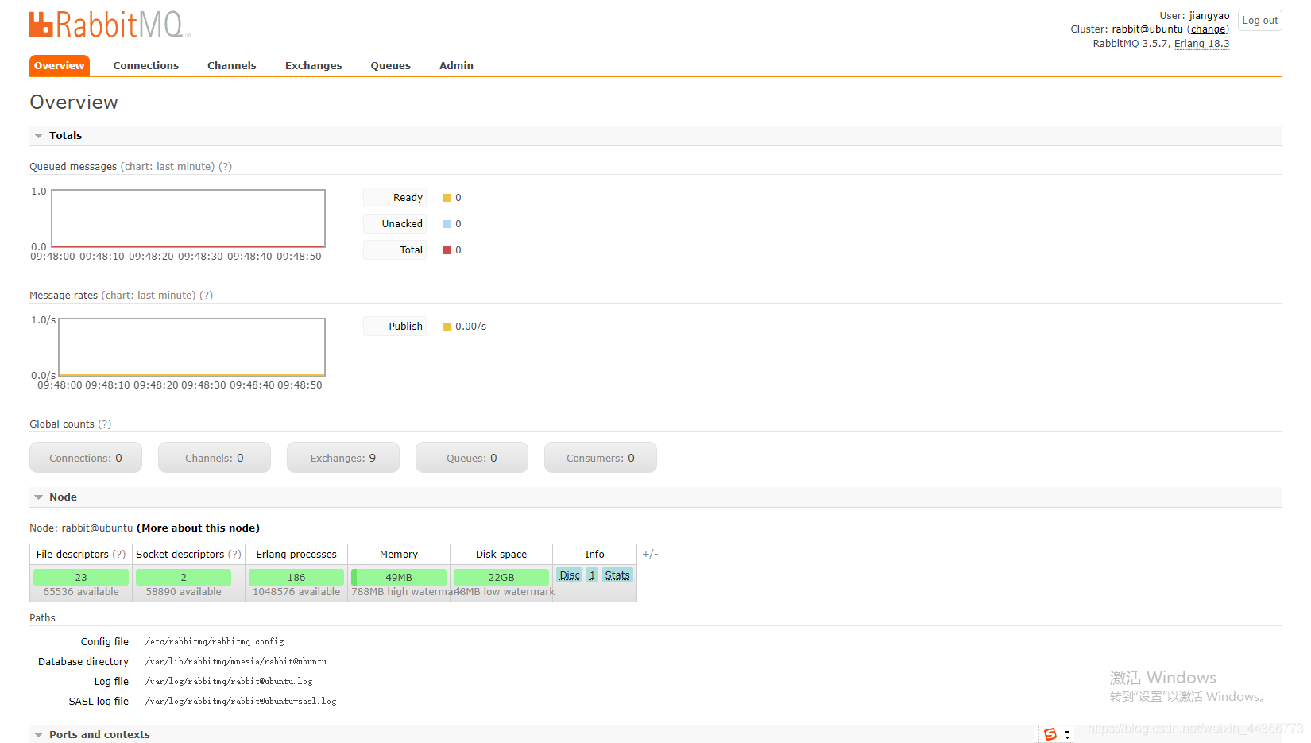
Task: Open help for Message rates (?)
Action: pyautogui.click(x=207, y=296)
